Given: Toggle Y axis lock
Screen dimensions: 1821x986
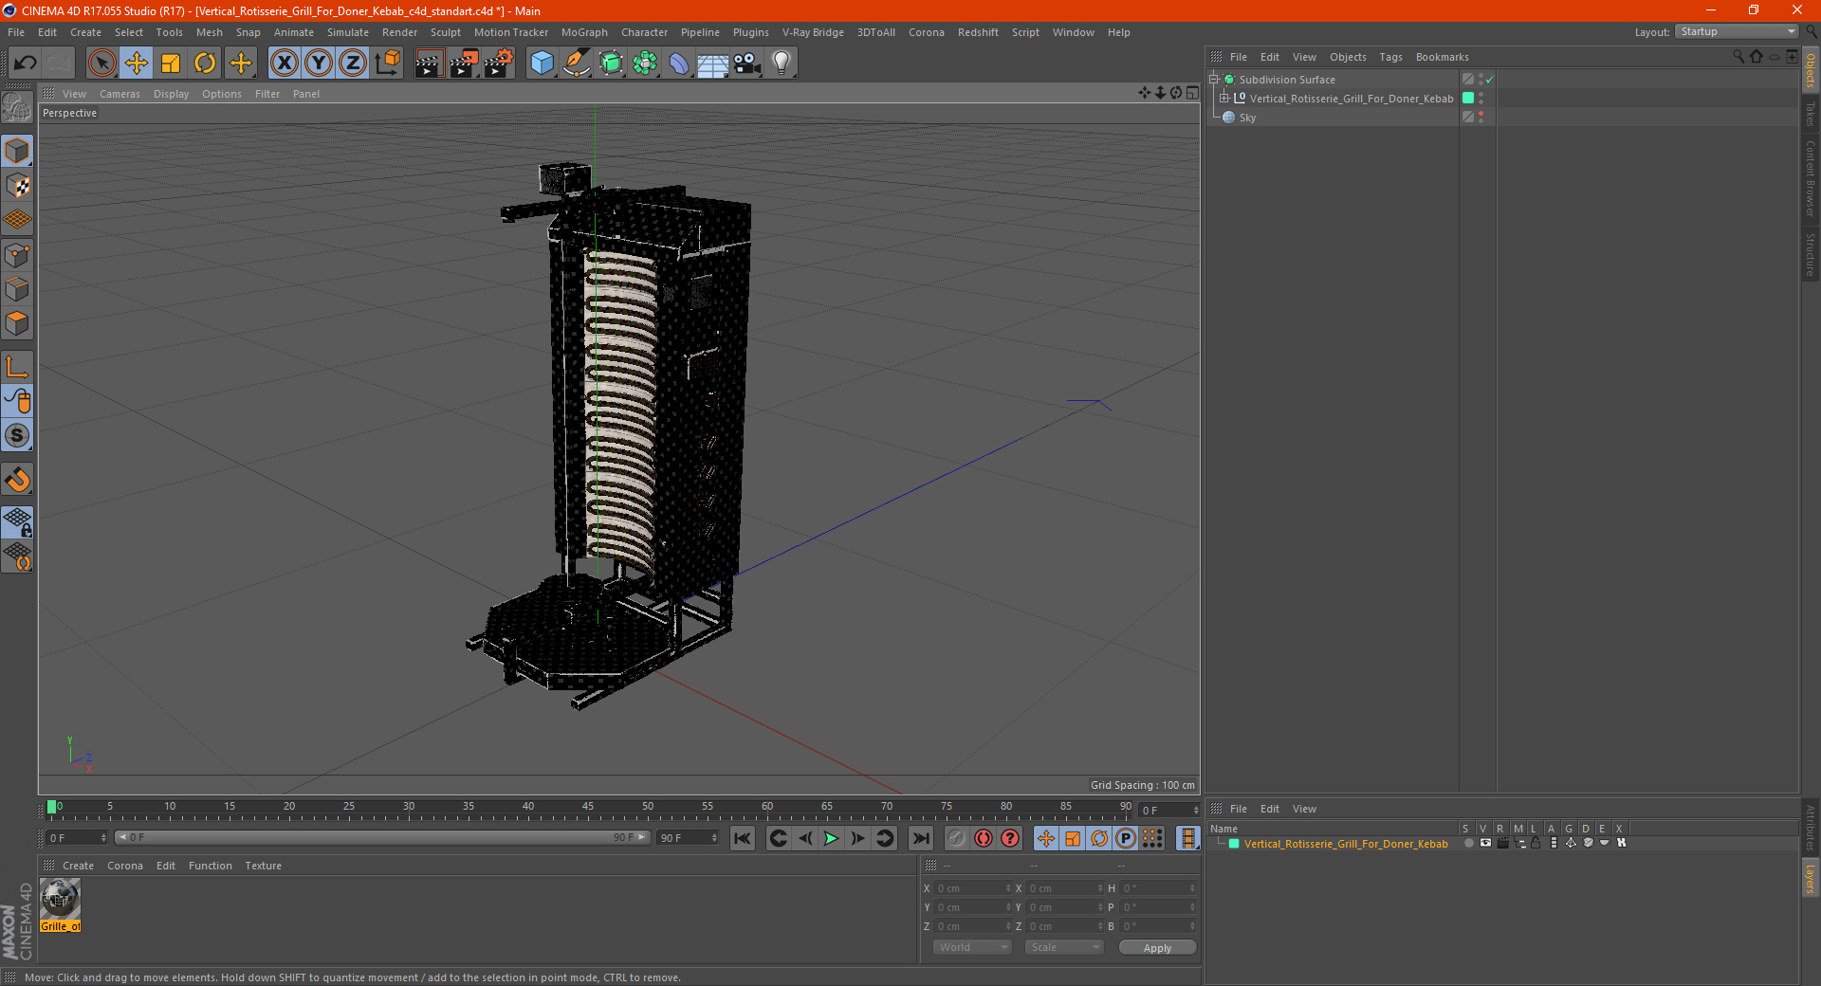Looking at the screenshot, I should (x=319, y=64).
